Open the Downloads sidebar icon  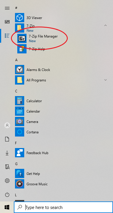click(7, 153)
